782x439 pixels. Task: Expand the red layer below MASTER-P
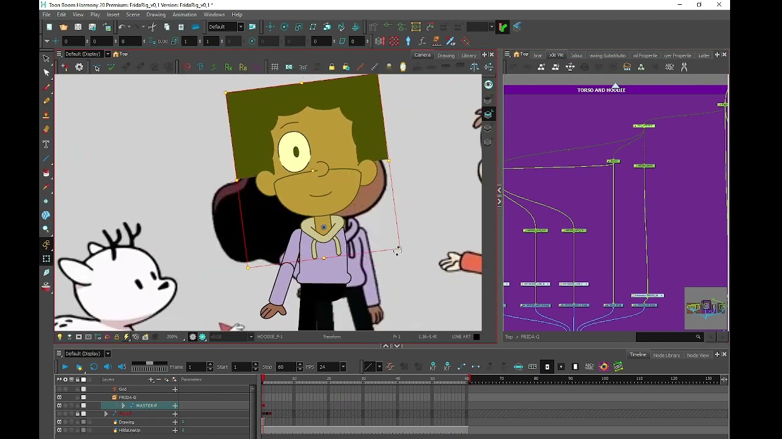(x=106, y=414)
